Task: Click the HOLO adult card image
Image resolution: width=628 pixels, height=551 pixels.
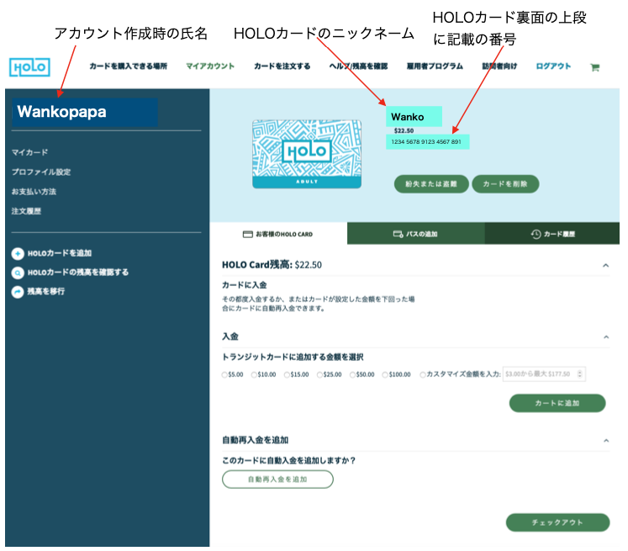Action: point(307,154)
